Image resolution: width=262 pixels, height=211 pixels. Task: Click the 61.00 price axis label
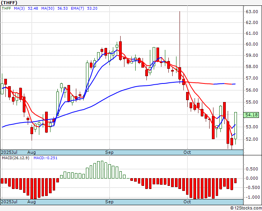click(x=252, y=33)
